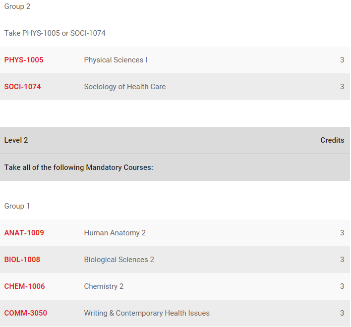Image resolution: width=351 pixels, height=327 pixels.
Task: Click the Mandatory Courses instruction text
Action: [79, 167]
